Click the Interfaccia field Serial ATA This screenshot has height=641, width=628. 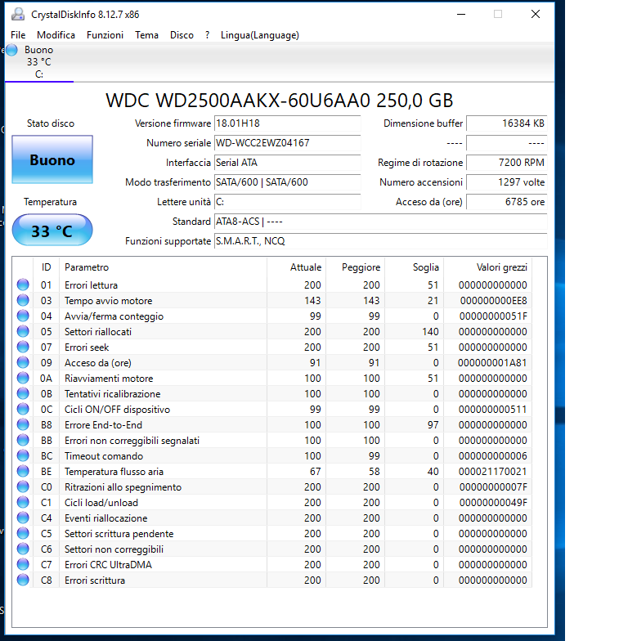coord(288,163)
